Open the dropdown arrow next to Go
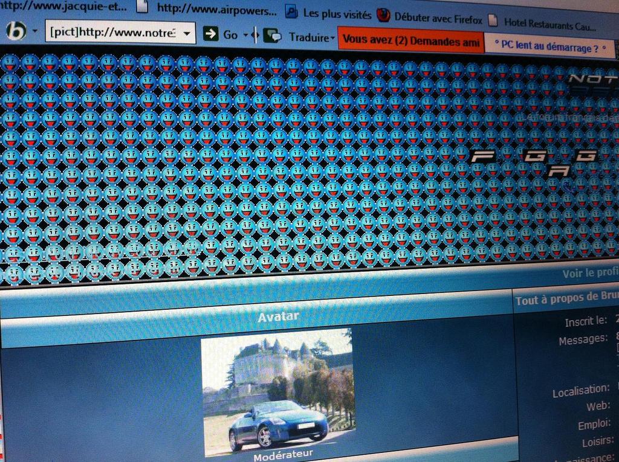 click(x=245, y=35)
